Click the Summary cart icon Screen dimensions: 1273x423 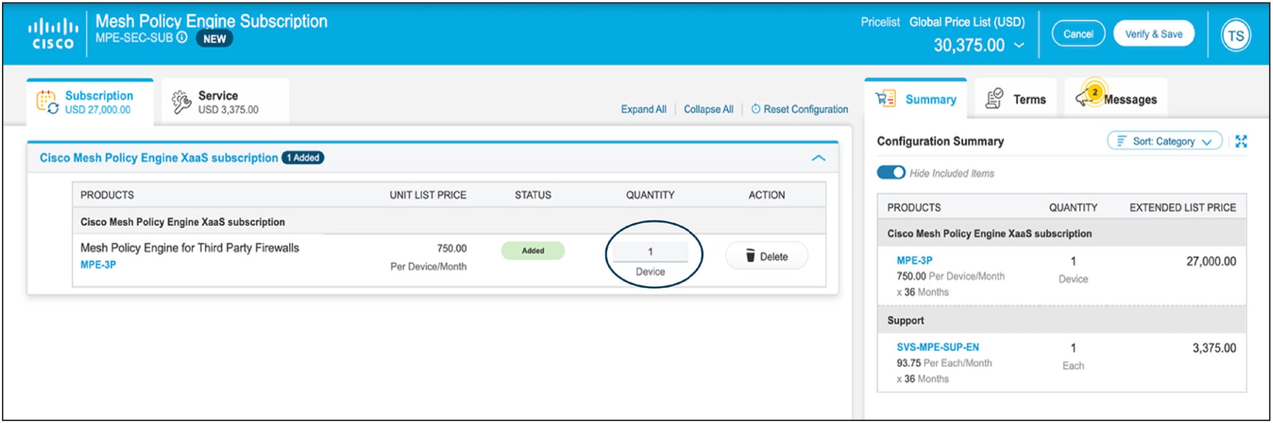[885, 99]
